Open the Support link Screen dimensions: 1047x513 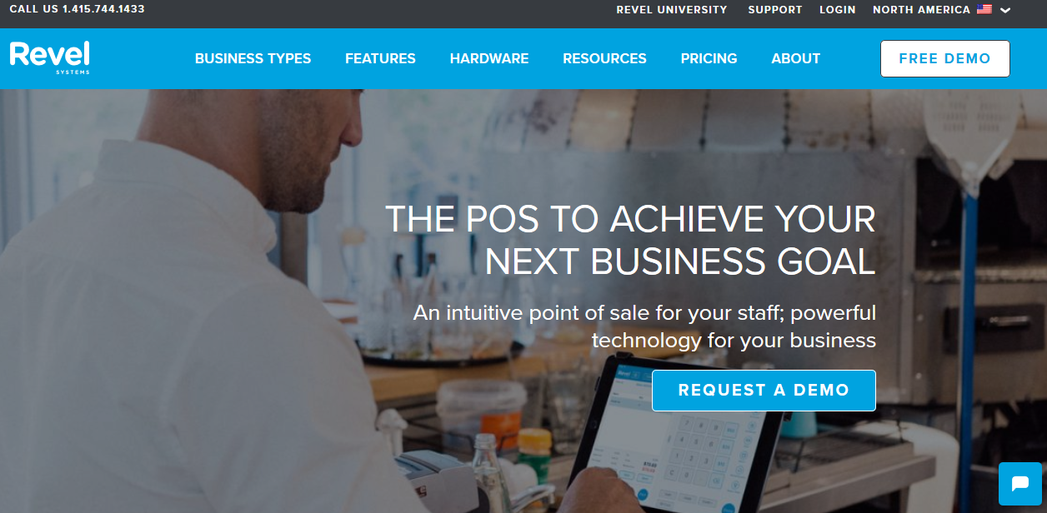click(x=774, y=10)
